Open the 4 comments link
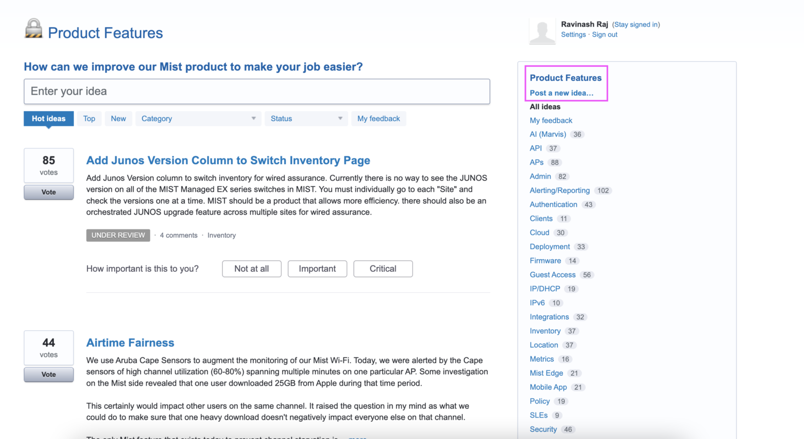804x439 pixels. click(178, 235)
